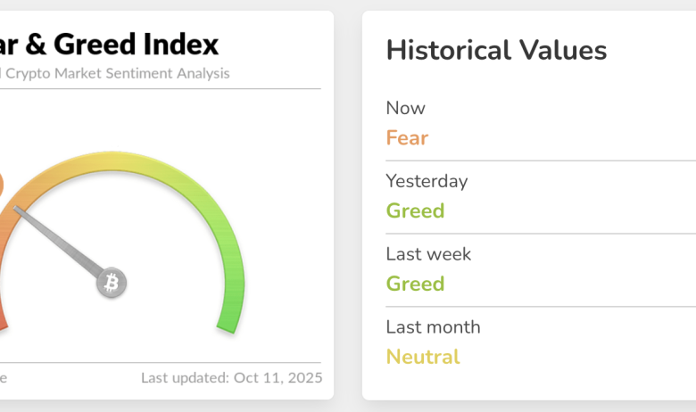Image resolution: width=696 pixels, height=412 pixels.
Task: Click the Historical Values heading
Action: tap(496, 50)
